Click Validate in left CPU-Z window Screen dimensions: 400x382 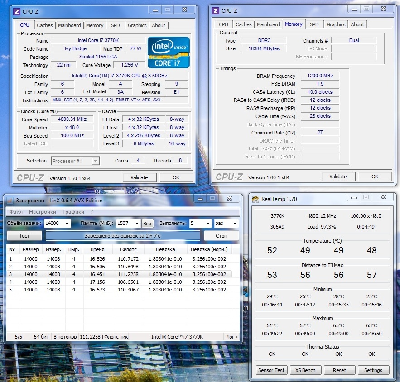(139, 177)
